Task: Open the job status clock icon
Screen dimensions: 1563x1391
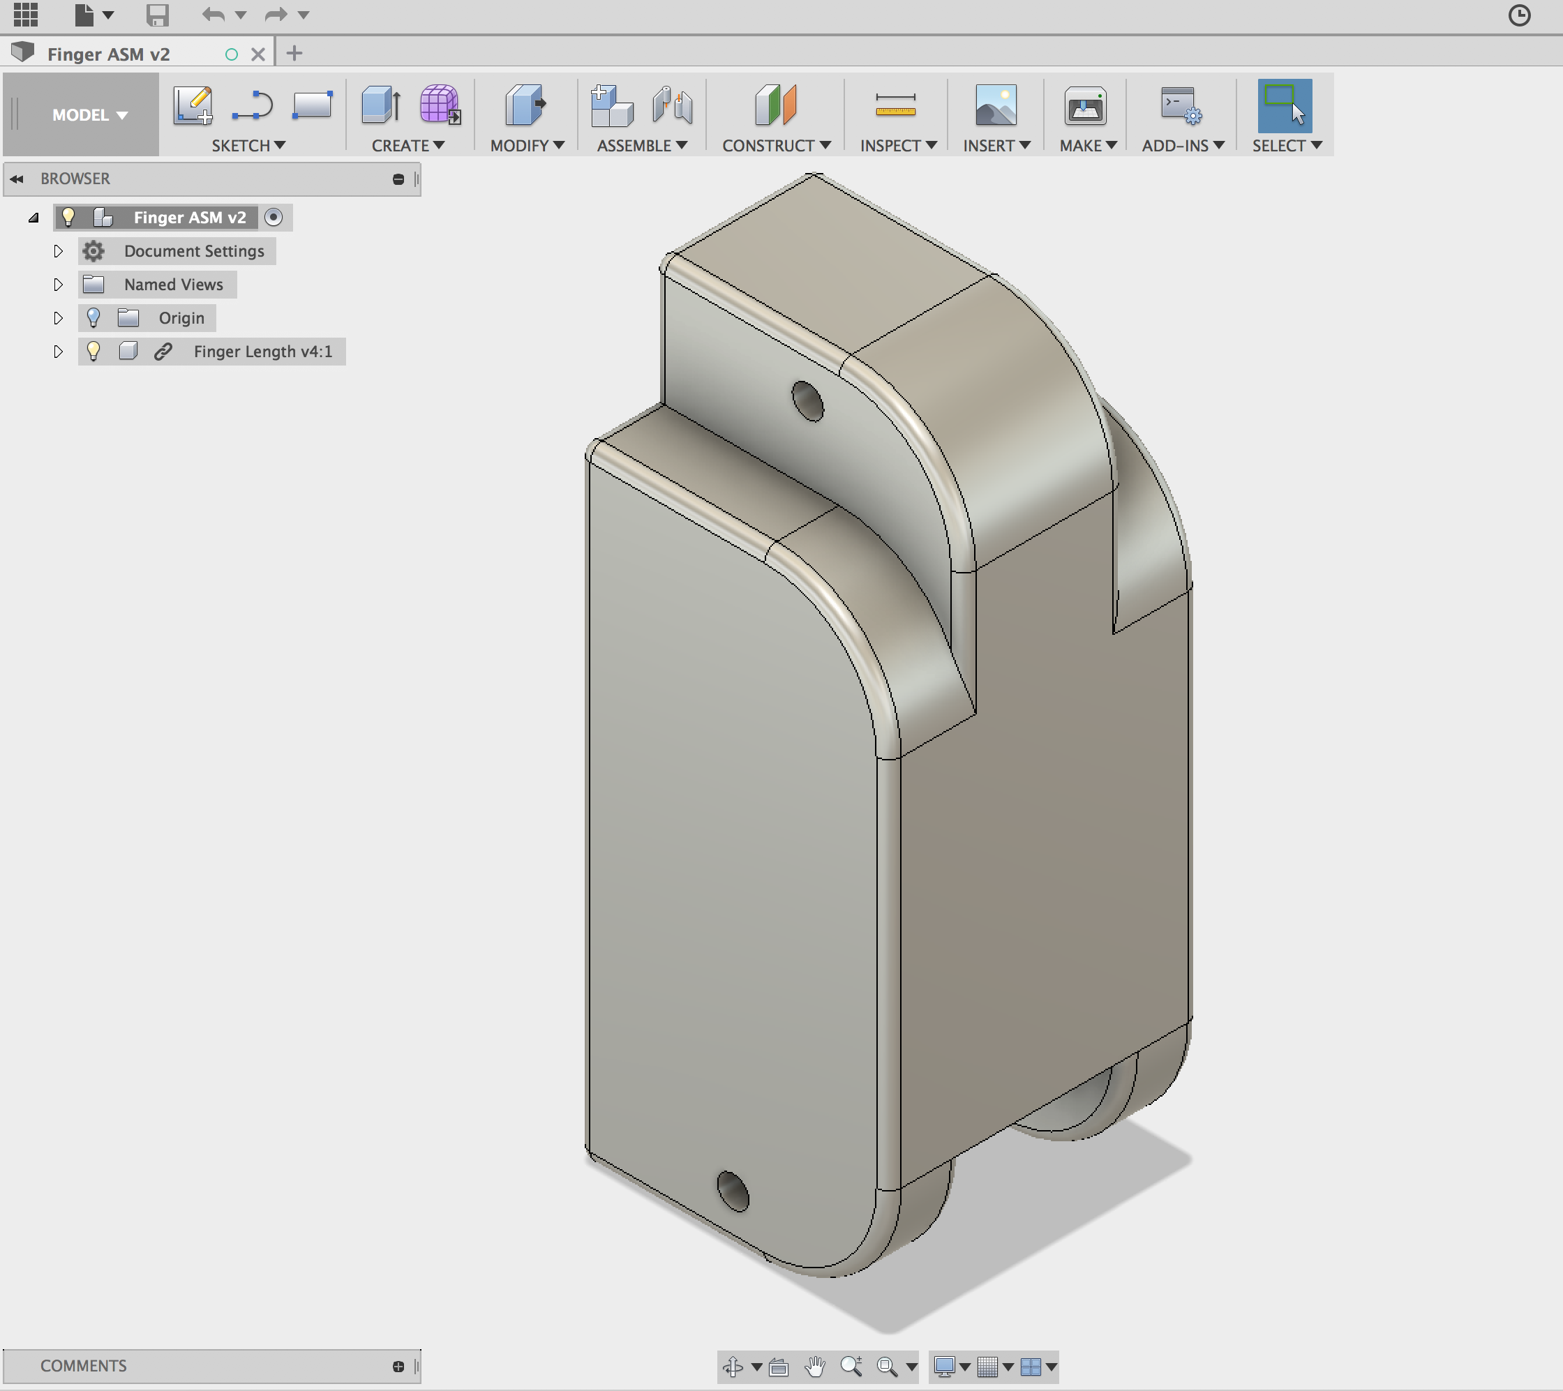Action: (x=1518, y=15)
